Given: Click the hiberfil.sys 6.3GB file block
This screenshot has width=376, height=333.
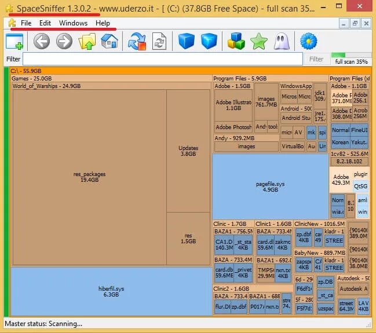Looking at the screenshot, I should click(111, 291).
